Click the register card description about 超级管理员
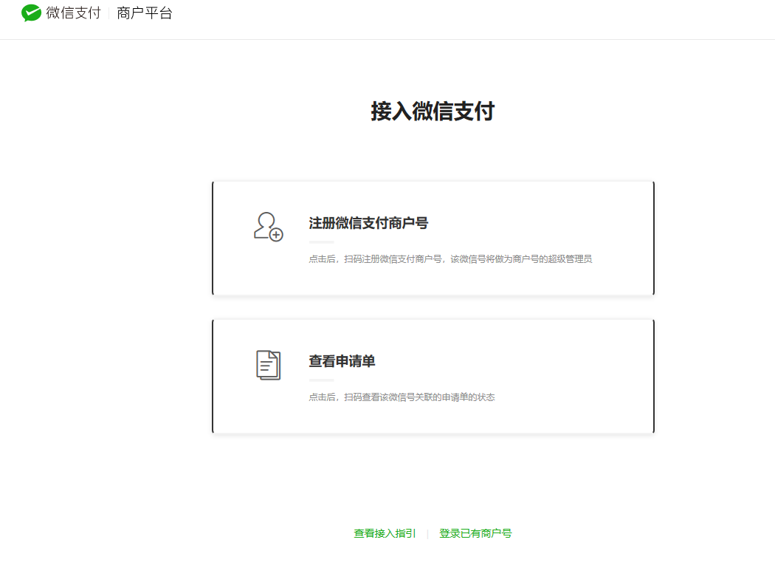The image size is (775, 565). point(450,259)
